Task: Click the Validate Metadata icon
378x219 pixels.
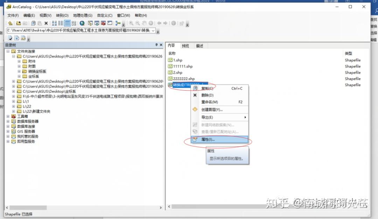Action: pyautogui.click(x=10, y=38)
